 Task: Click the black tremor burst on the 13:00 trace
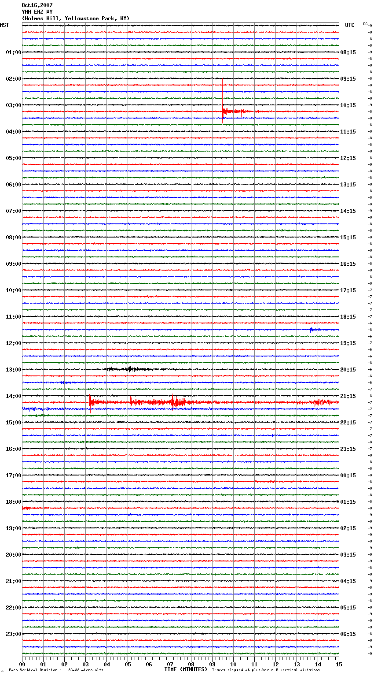click(x=128, y=369)
